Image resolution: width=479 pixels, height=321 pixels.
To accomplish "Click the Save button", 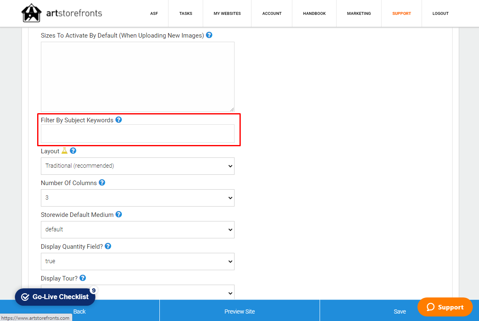I will 399,311.
